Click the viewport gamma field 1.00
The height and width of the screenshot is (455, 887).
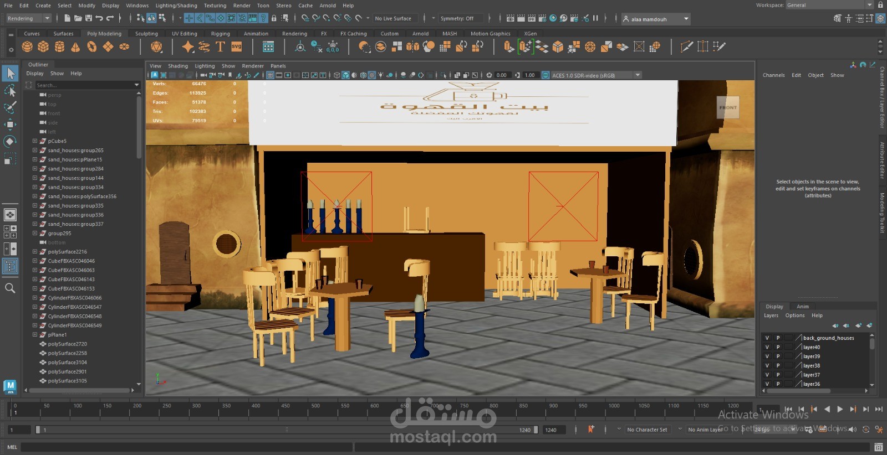tap(530, 75)
